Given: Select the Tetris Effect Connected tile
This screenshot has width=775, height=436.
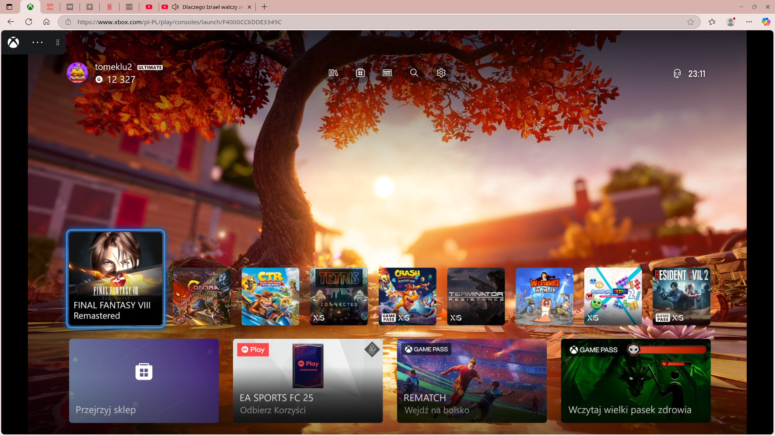Looking at the screenshot, I should pos(339,296).
